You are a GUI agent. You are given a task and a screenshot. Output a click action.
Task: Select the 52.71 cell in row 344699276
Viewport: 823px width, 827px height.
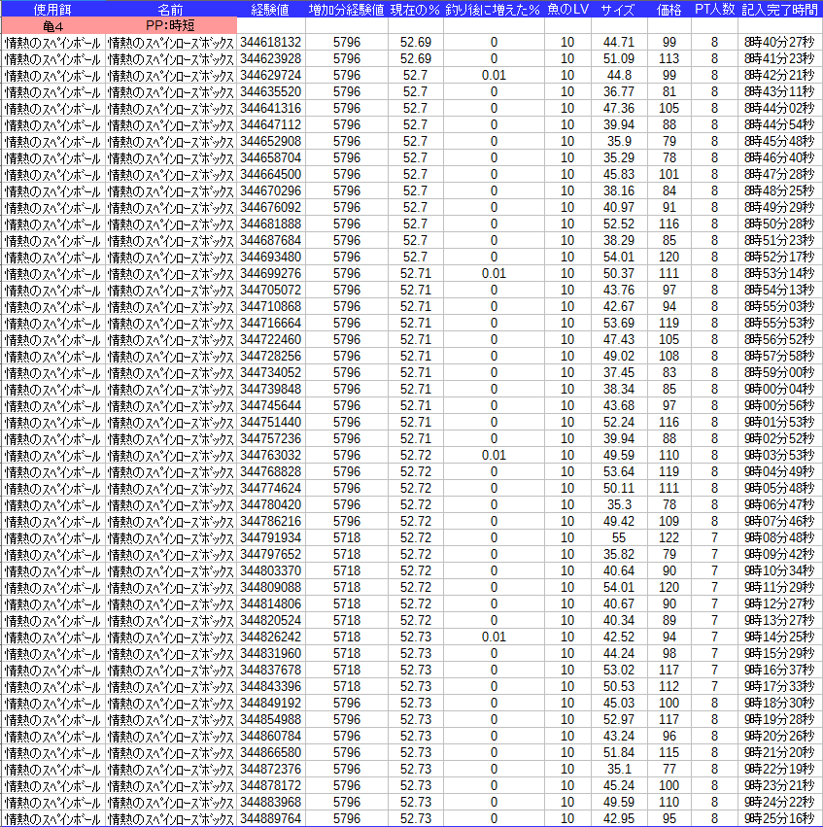click(x=416, y=273)
